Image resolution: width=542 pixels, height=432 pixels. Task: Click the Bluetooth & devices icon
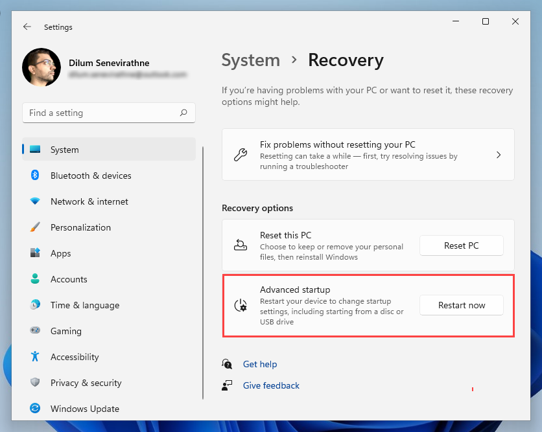click(x=35, y=176)
